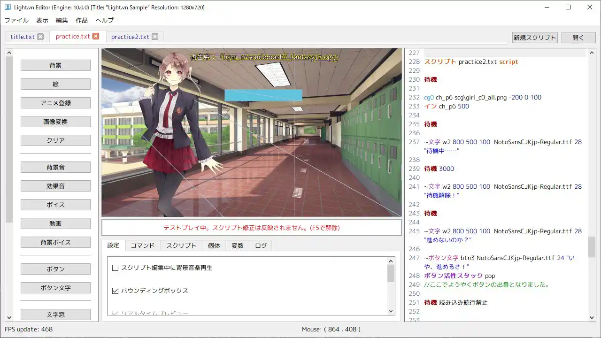This screenshot has width=601, height=338.
Task: Click the Mouse coordinates status text
Action: pos(331,330)
